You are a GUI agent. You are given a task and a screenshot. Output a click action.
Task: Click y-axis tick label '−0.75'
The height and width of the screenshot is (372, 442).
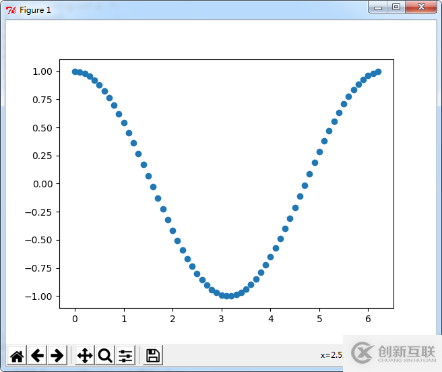38,268
